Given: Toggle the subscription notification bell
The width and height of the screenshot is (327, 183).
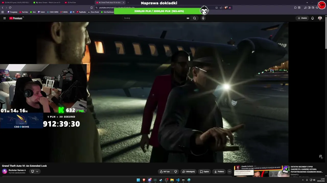Looking at the screenshot, I should pyautogui.click(x=32, y=171).
